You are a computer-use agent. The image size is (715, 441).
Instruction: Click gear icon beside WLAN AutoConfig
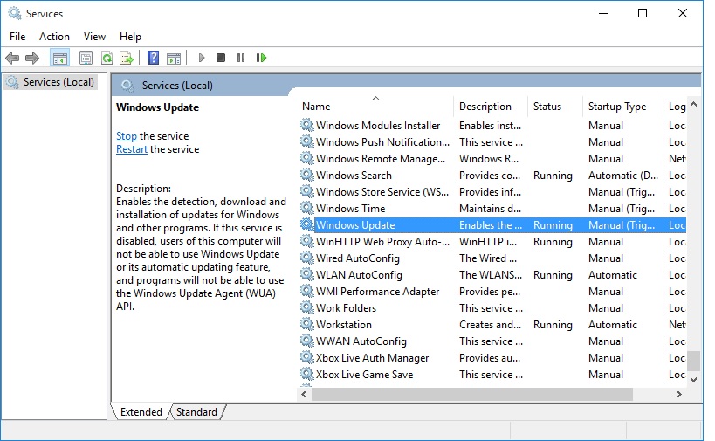pos(307,274)
